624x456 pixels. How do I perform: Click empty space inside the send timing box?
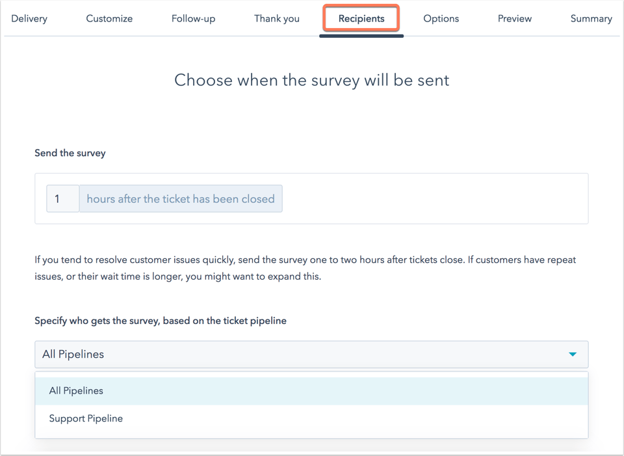(x=434, y=198)
